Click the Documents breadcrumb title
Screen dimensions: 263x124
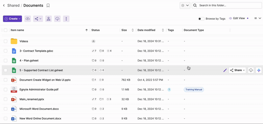click(x=33, y=6)
